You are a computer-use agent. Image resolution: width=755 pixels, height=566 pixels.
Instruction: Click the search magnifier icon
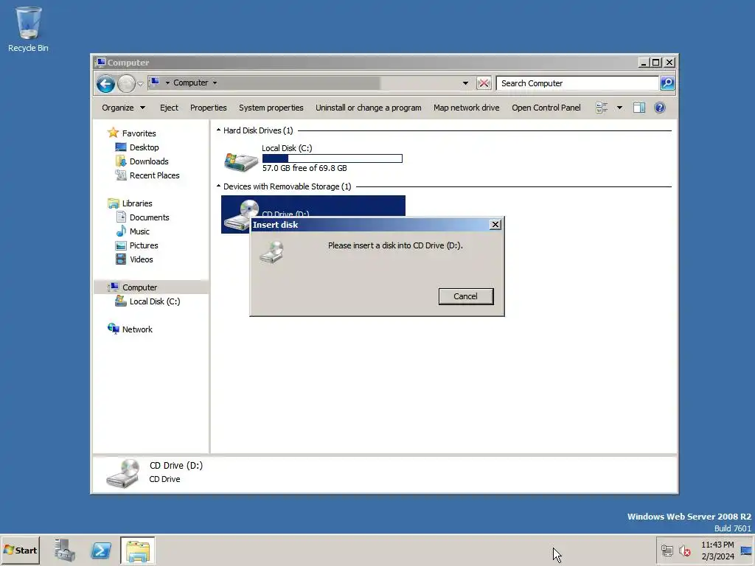pyautogui.click(x=667, y=83)
